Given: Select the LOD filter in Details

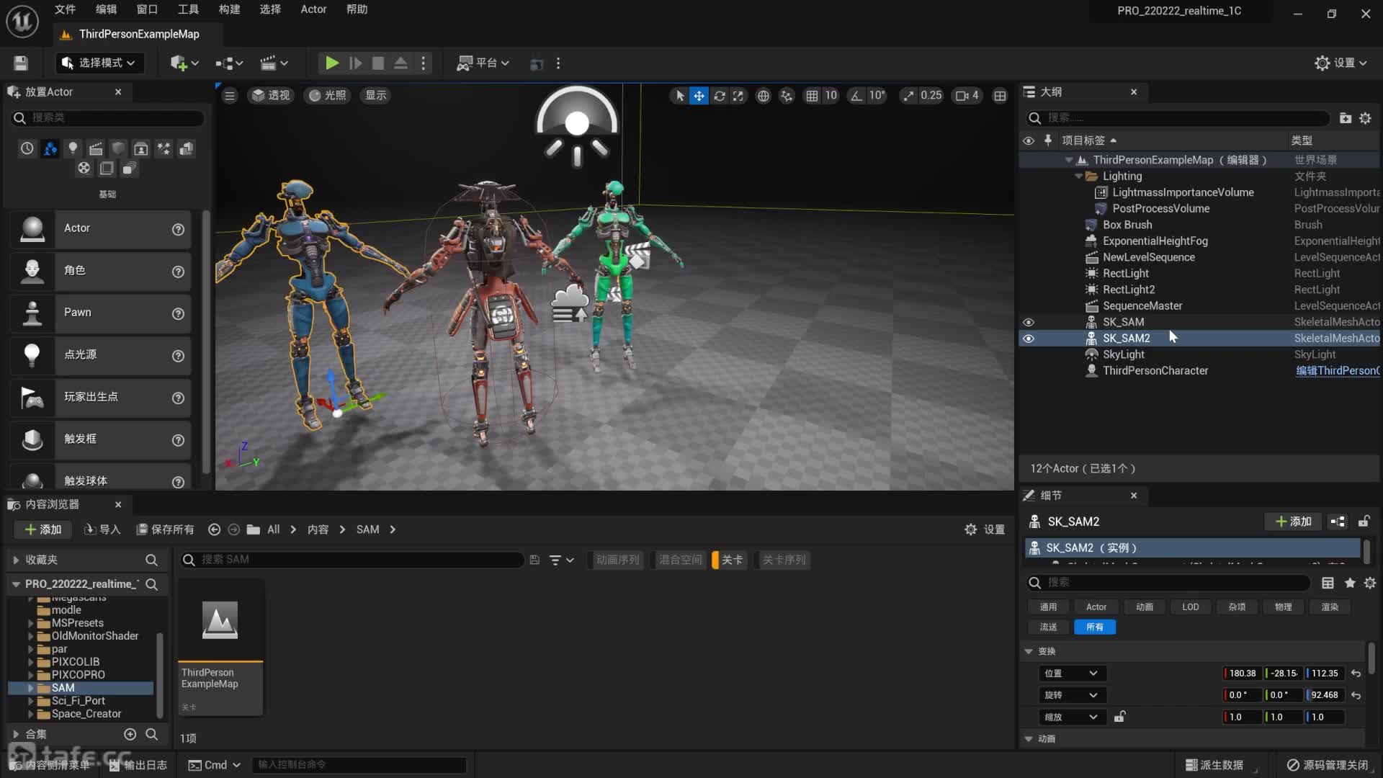Looking at the screenshot, I should [x=1190, y=607].
